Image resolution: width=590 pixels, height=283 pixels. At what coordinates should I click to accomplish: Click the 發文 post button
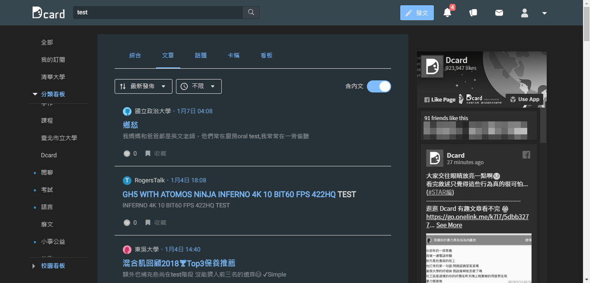point(417,13)
